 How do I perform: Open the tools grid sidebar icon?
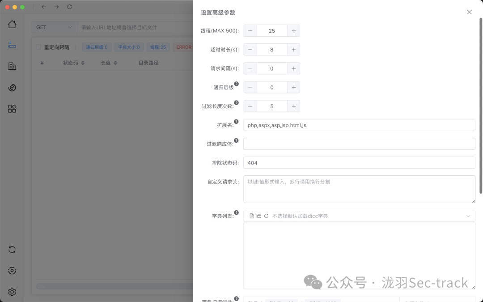click(12, 108)
